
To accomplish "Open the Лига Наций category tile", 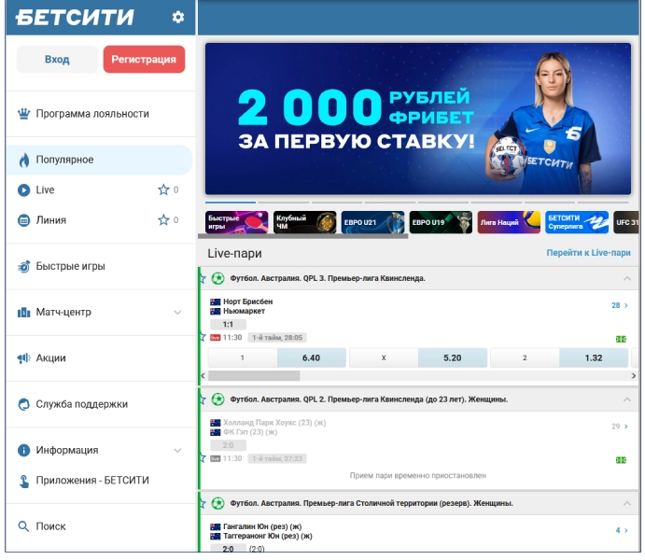I will pyautogui.click(x=509, y=222).
